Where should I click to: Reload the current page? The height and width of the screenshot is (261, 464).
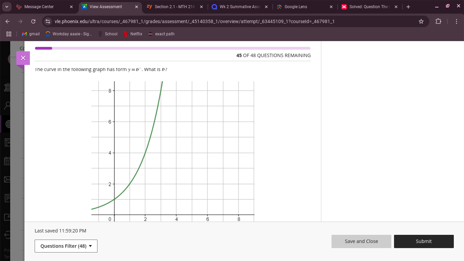point(33,21)
